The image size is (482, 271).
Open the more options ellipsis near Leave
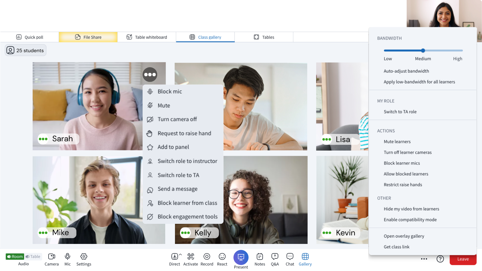[x=424, y=259]
